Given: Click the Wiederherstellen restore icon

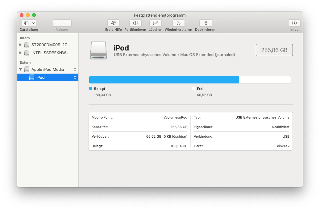Looking at the screenshot, I should 179,23.
